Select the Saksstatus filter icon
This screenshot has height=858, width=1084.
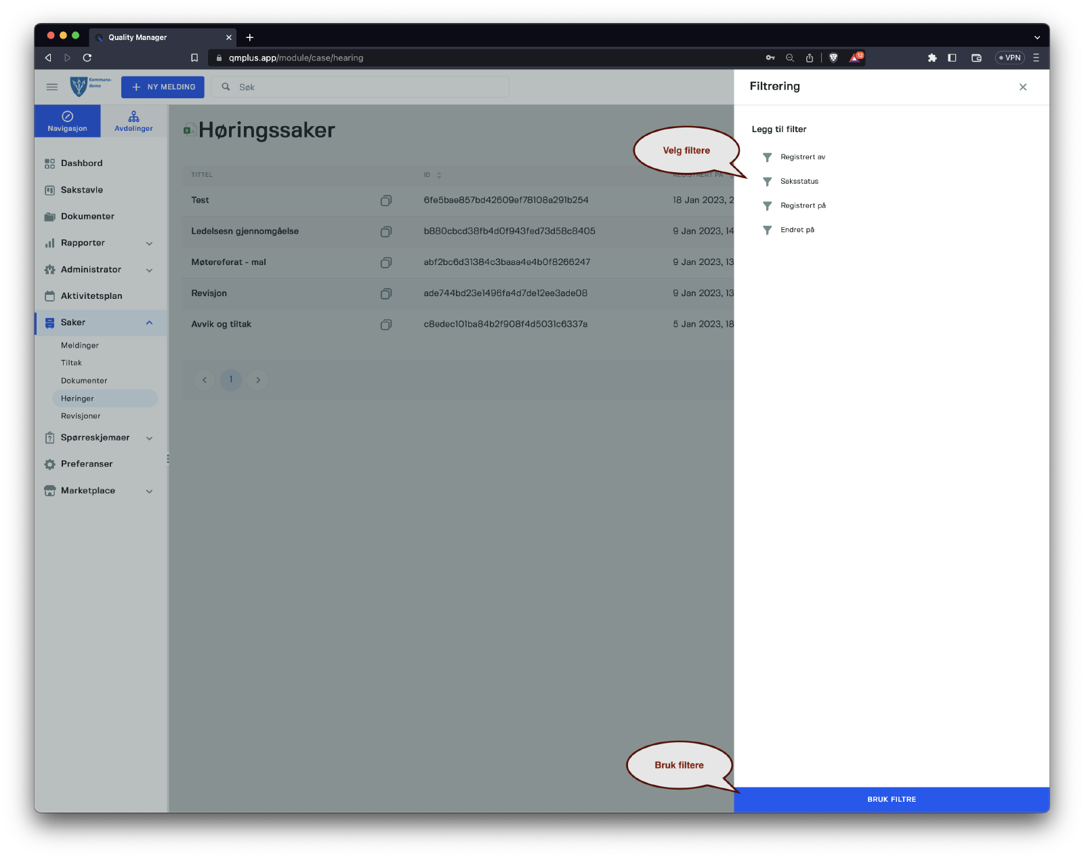coord(767,182)
